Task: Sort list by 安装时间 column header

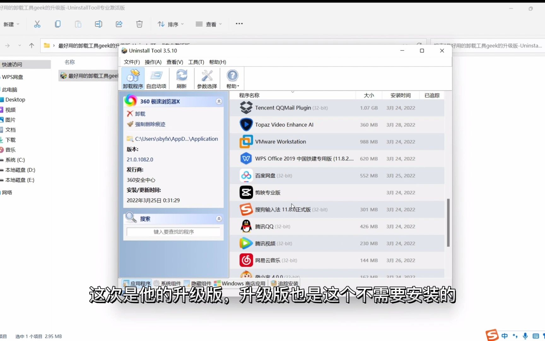Action: pos(401,95)
